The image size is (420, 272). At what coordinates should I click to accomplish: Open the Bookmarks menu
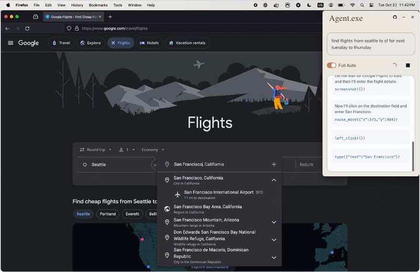(x=98, y=5)
